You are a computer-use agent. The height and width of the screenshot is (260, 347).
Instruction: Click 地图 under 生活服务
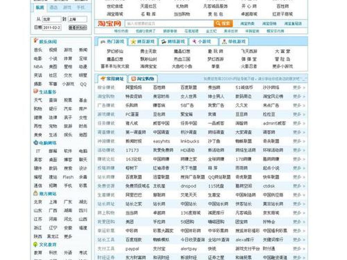[x=83, y=135]
